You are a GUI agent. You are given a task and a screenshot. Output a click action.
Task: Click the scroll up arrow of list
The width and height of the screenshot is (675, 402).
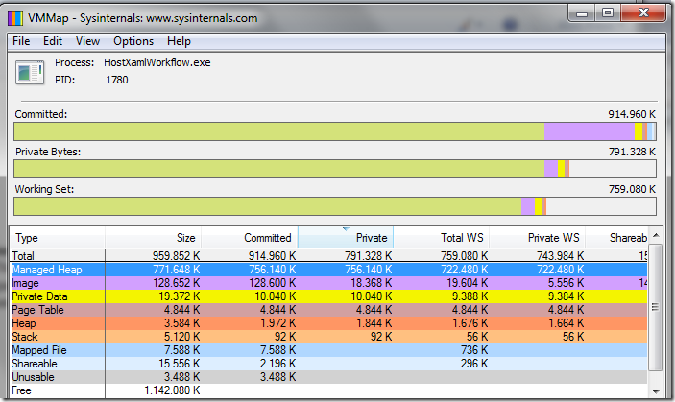pos(656,235)
